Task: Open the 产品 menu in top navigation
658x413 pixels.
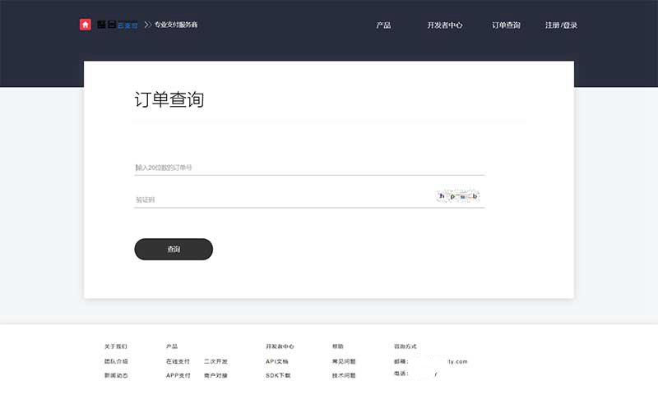Action: [x=383, y=25]
